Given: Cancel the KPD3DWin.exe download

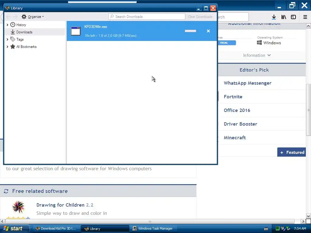Looking at the screenshot, I should [x=208, y=31].
